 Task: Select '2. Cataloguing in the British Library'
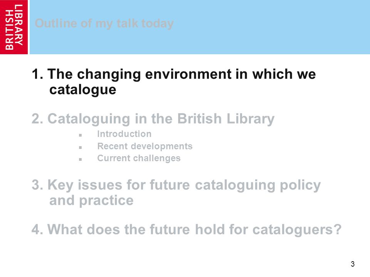click(153, 118)
